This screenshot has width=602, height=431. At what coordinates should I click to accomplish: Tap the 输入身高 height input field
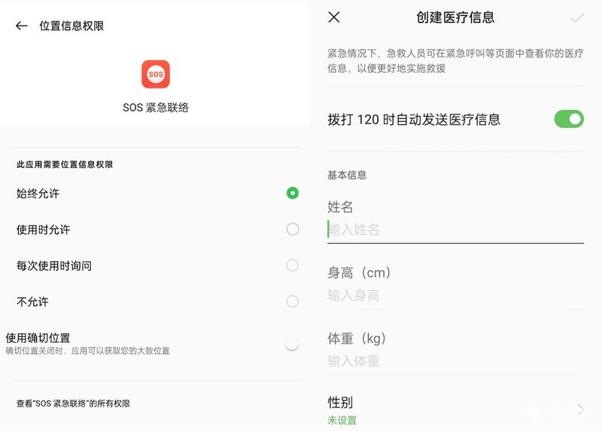455,296
